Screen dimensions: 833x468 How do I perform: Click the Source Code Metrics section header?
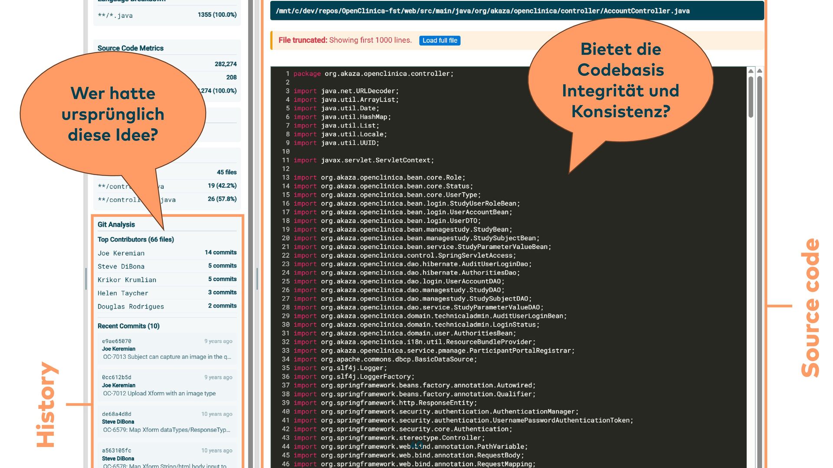pos(131,48)
